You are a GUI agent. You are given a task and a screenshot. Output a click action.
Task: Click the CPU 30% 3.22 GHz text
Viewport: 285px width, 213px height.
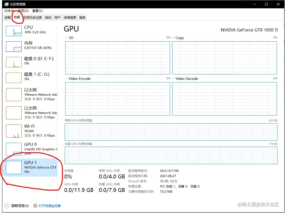point(35,32)
